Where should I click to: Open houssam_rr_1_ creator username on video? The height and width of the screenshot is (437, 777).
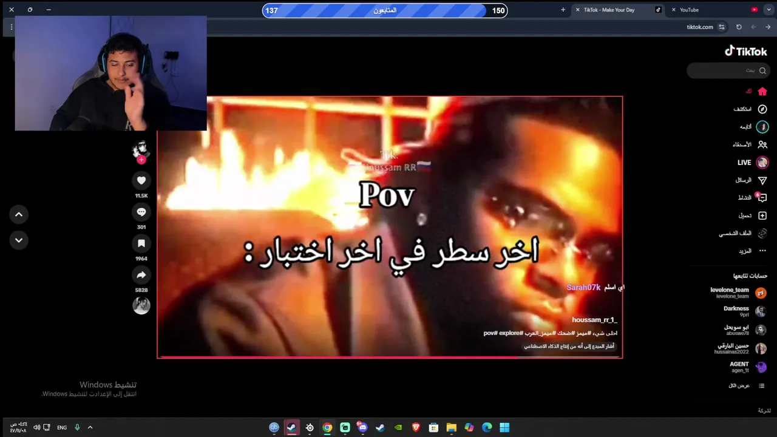594,320
